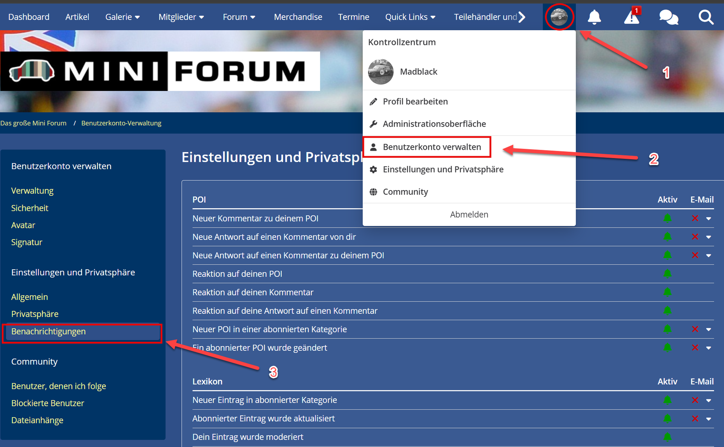
Task: Expand the Galerie menu dropdown
Action: [x=123, y=17]
